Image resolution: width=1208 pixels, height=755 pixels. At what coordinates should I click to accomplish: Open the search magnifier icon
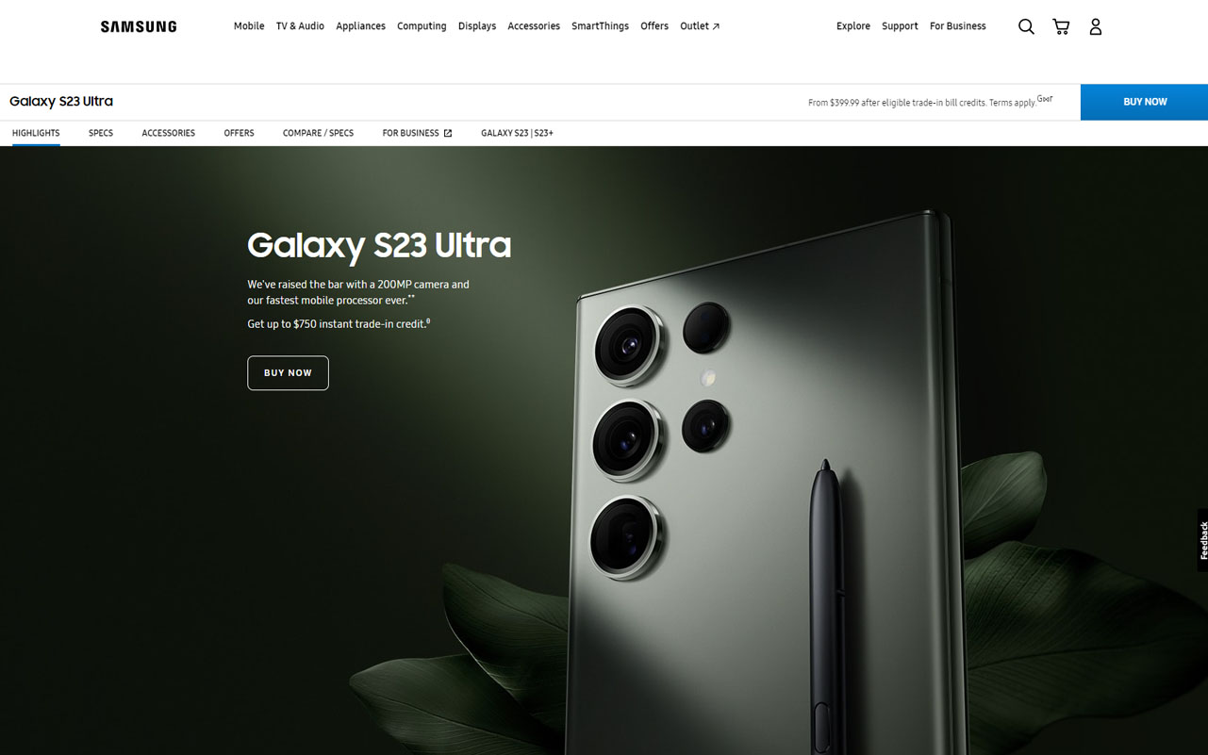point(1026,26)
